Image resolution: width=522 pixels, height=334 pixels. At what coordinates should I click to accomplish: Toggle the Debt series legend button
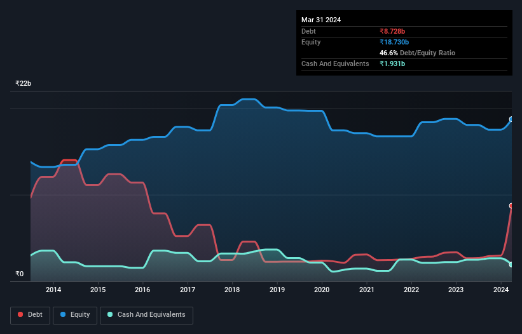[x=30, y=315]
